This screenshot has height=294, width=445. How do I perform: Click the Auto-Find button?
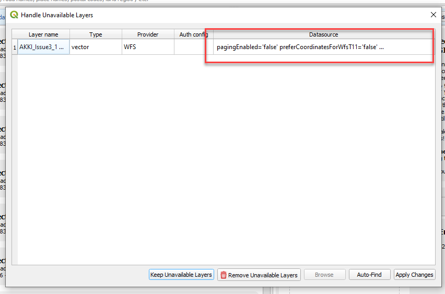coord(369,275)
